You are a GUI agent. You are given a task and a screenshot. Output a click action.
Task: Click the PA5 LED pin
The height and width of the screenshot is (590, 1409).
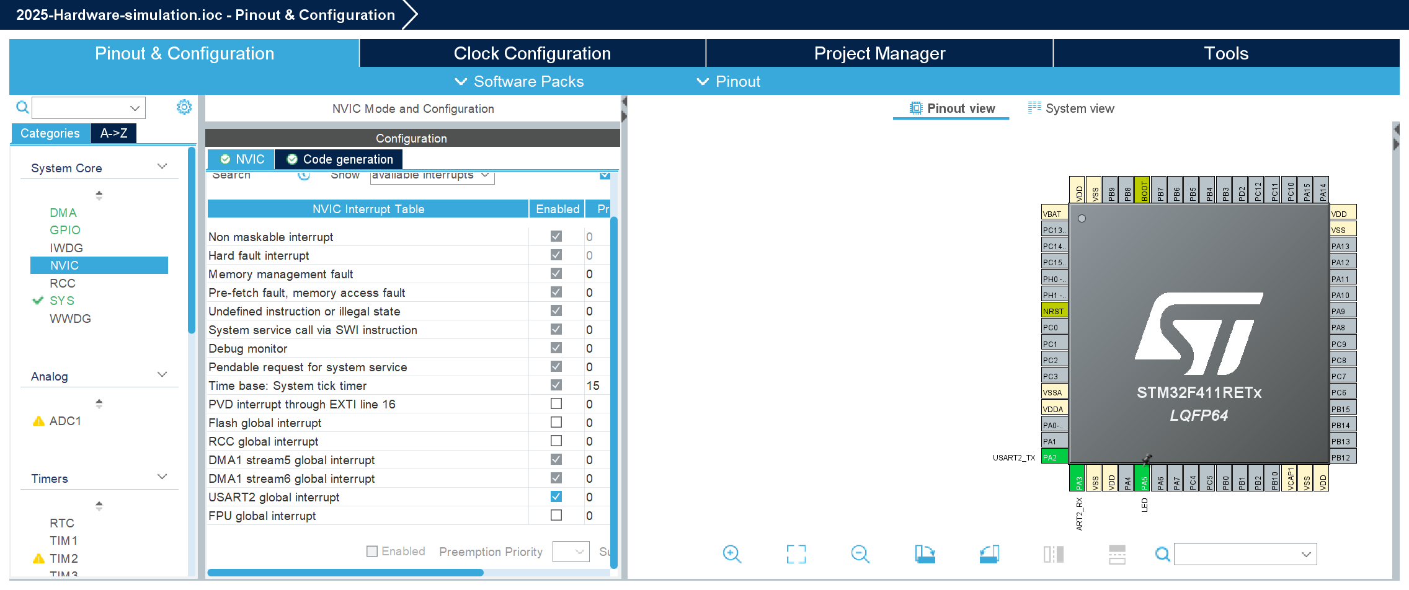(1142, 478)
